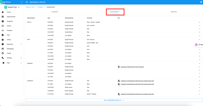Screen dimensions: 203x106
Task: Click Add Assessment Results button
Action: [114, 100]
